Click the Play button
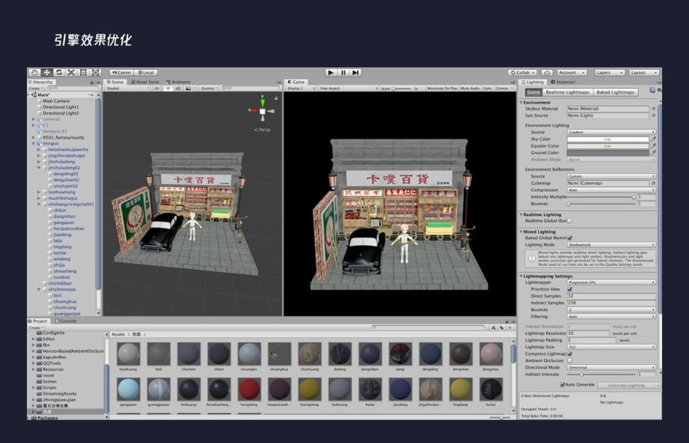Viewport: 689px width, 443px height. 331,73
